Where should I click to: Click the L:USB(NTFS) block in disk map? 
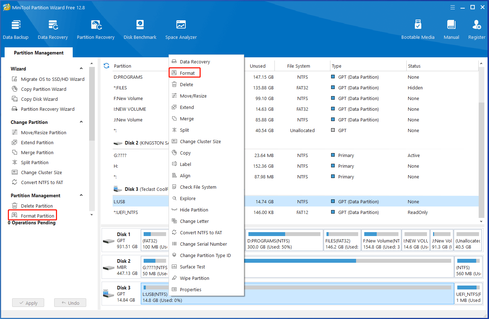(x=298, y=294)
